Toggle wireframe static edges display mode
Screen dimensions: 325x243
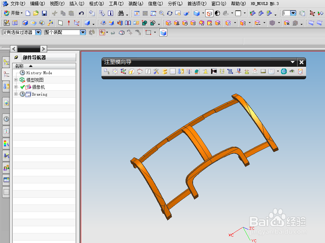(210, 14)
